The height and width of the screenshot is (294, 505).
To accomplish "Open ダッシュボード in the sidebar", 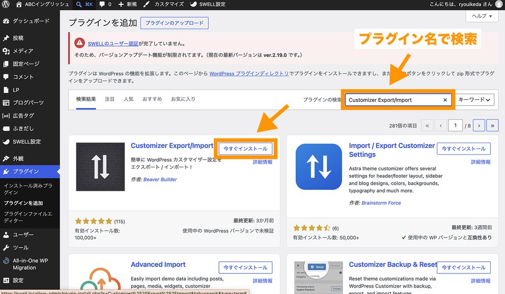I will [30, 21].
